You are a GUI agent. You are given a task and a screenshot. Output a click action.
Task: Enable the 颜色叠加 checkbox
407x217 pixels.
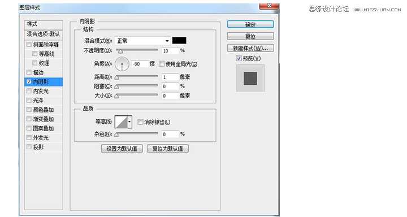(29, 110)
